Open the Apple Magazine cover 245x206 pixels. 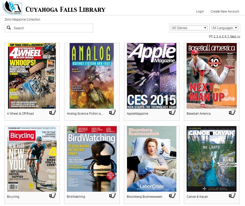pyautogui.click(x=152, y=76)
